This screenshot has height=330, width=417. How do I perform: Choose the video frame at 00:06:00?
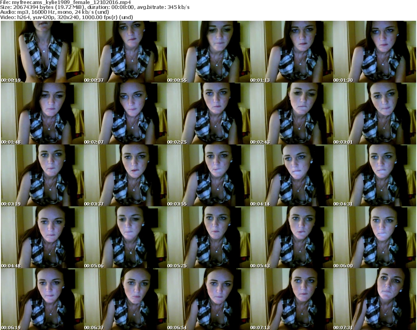(375, 238)
